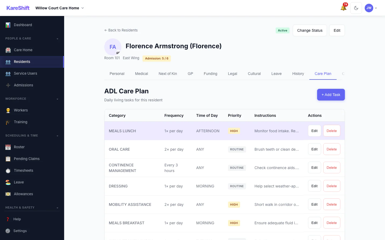Edit the Mobility Assistance task

point(314,204)
